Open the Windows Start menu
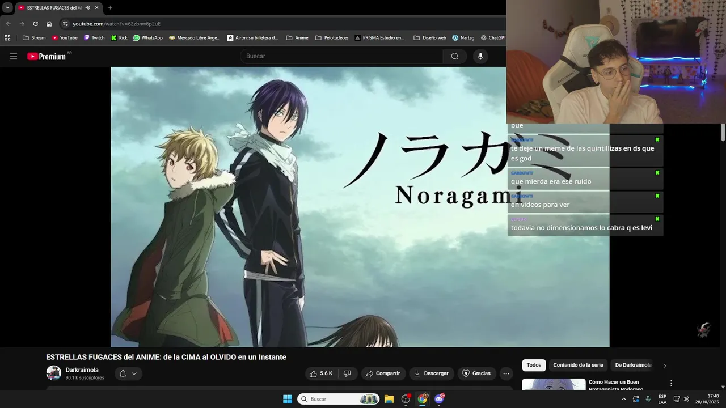The image size is (726, 408). tap(288, 399)
